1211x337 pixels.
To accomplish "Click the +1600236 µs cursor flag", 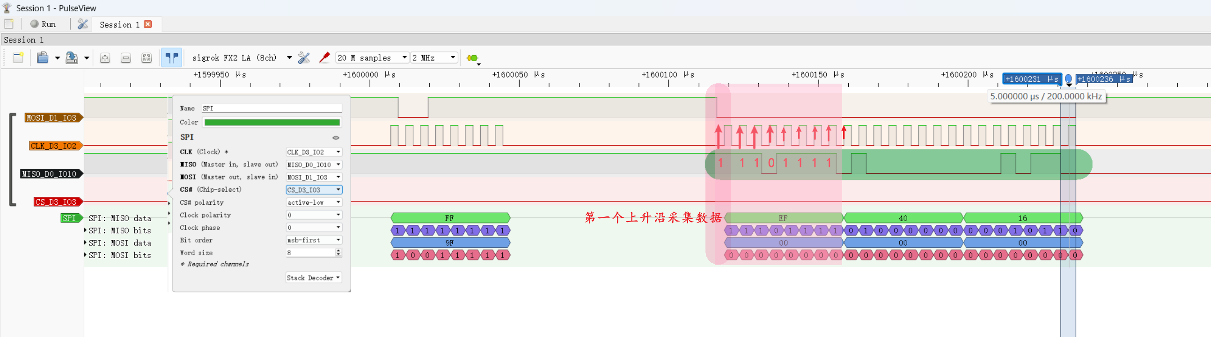I will coord(1104,79).
